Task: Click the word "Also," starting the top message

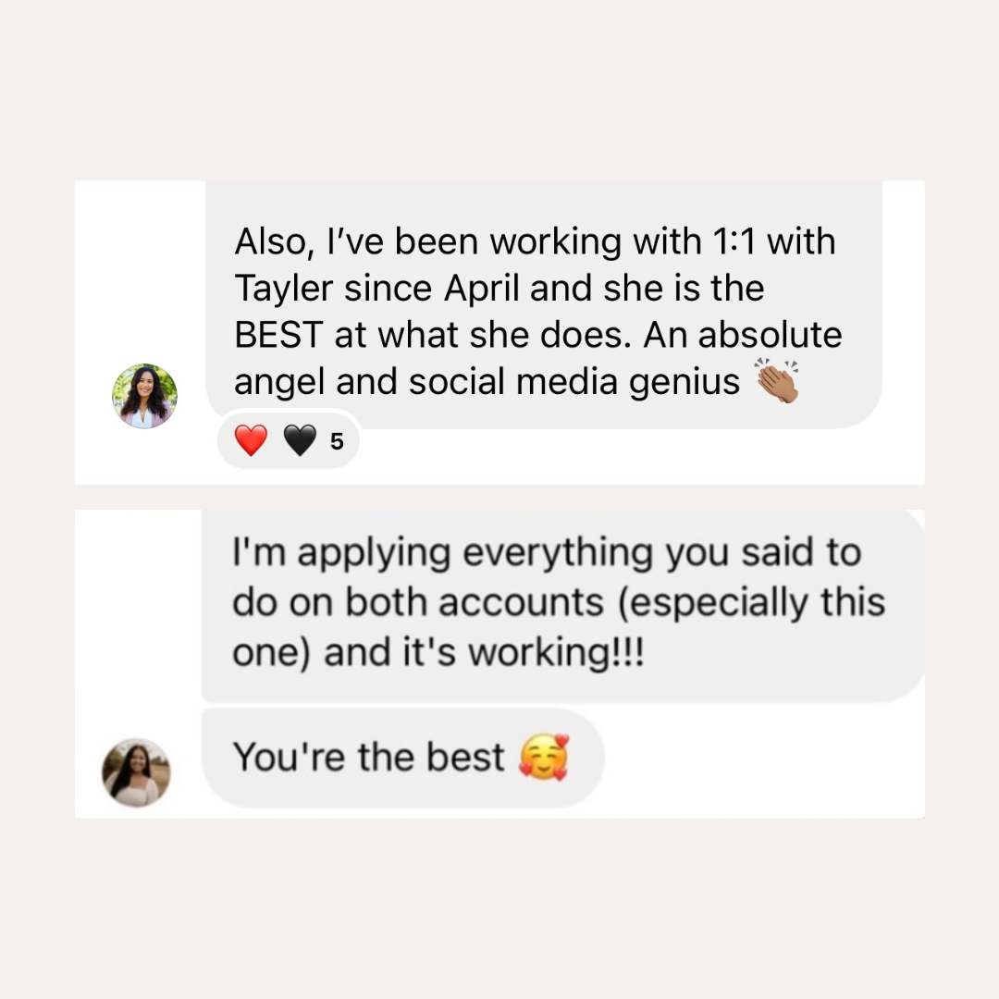Action: [x=275, y=242]
